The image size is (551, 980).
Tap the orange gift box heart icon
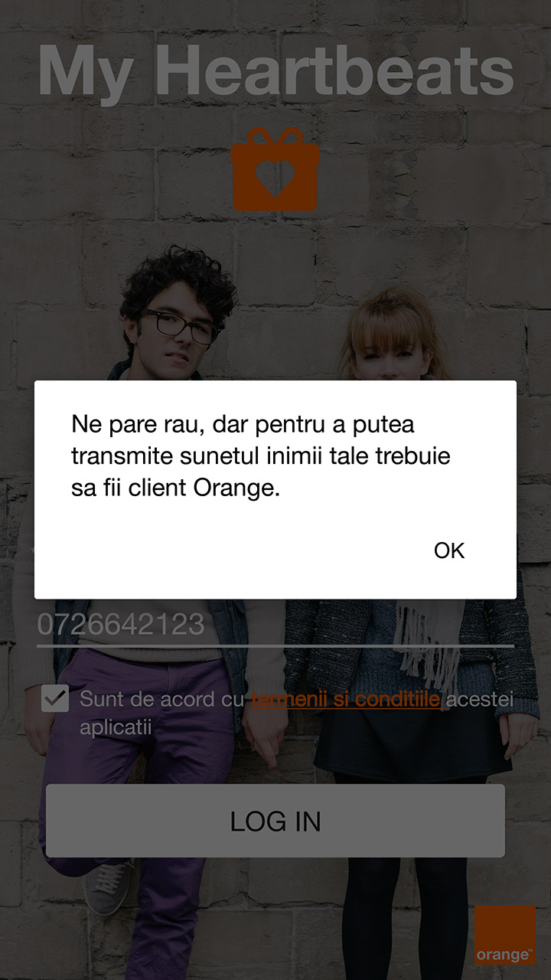(x=275, y=169)
